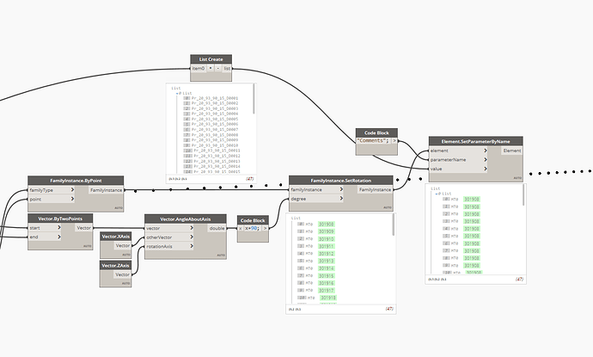Click the scrollbar in List Create preview

pos(254,99)
